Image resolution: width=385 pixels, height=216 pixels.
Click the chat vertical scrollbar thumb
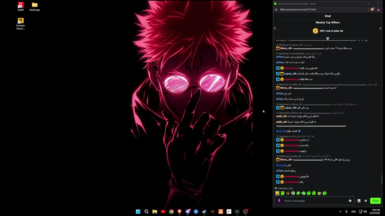(382, 180)
